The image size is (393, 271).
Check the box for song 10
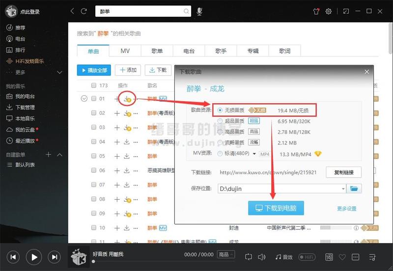coord(94,228)
